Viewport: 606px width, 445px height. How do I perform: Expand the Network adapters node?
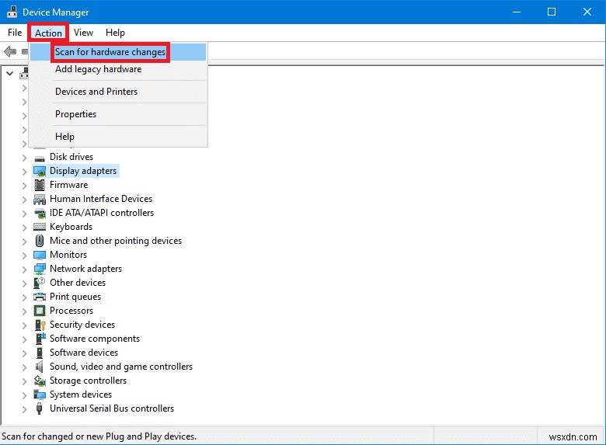(x=24, y=269)
